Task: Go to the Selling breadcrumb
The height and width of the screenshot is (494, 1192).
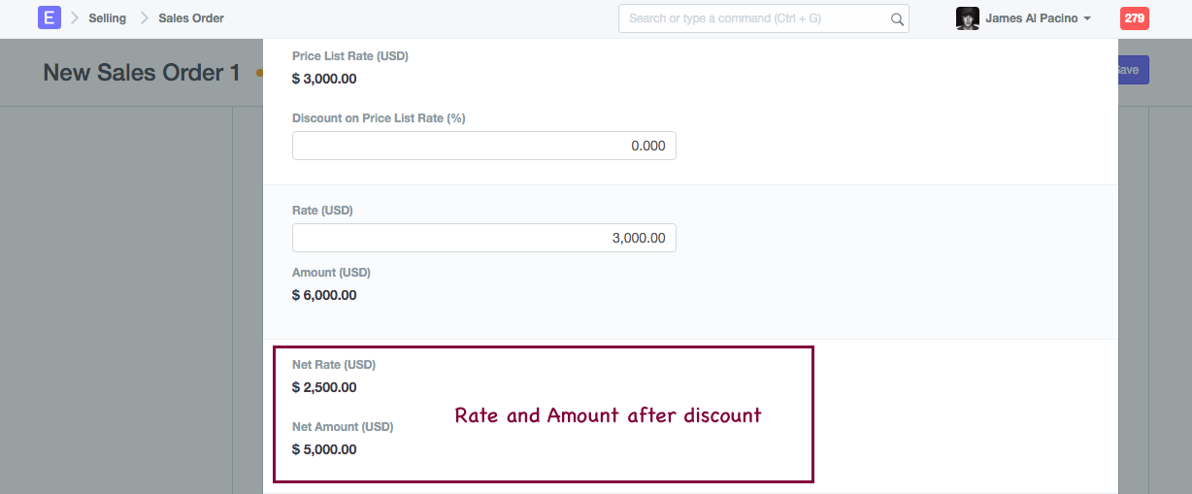Action: point(107,18)
